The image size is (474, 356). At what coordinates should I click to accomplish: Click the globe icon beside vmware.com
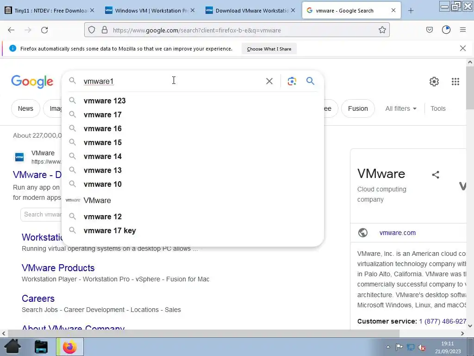pyautogui.click(x=363, y=233)
